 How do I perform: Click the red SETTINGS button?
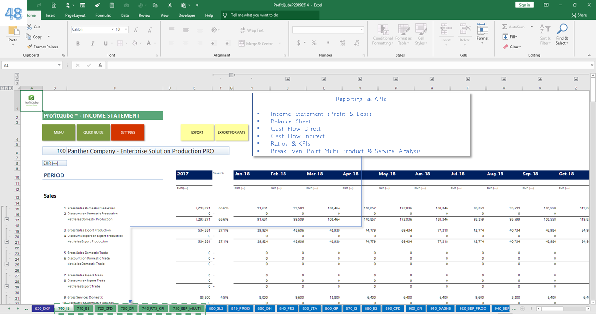[128, 132]
